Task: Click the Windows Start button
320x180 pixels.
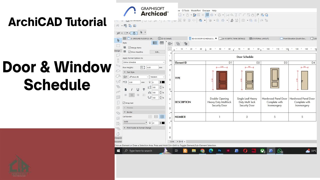Action: 118,151
